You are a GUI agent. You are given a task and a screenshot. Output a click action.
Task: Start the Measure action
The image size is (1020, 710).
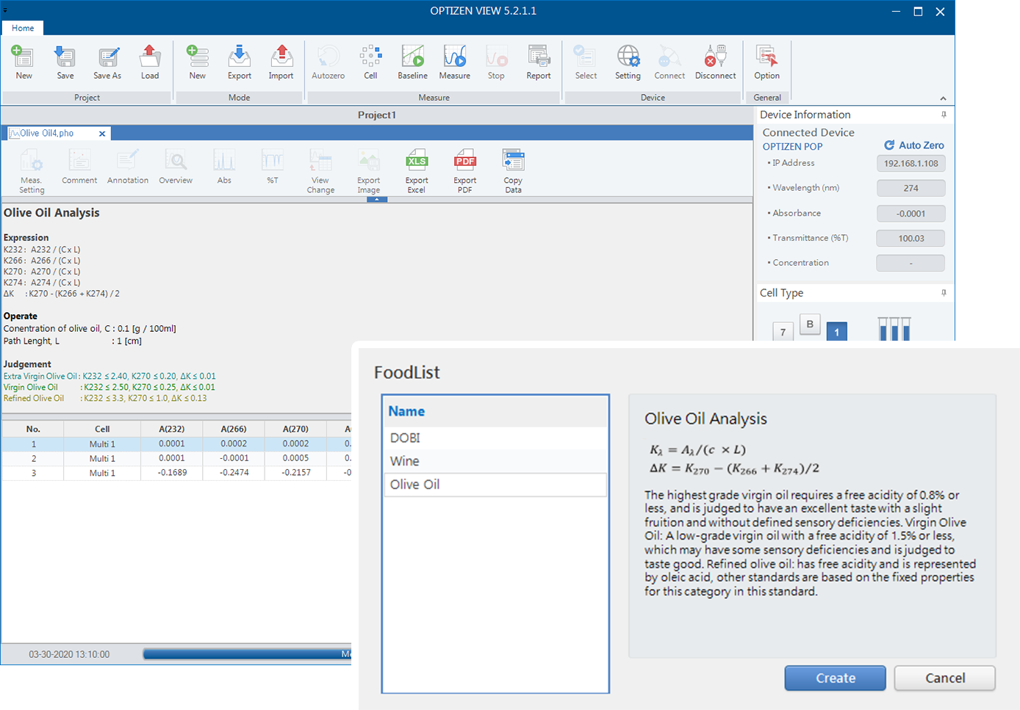[455, 62]
